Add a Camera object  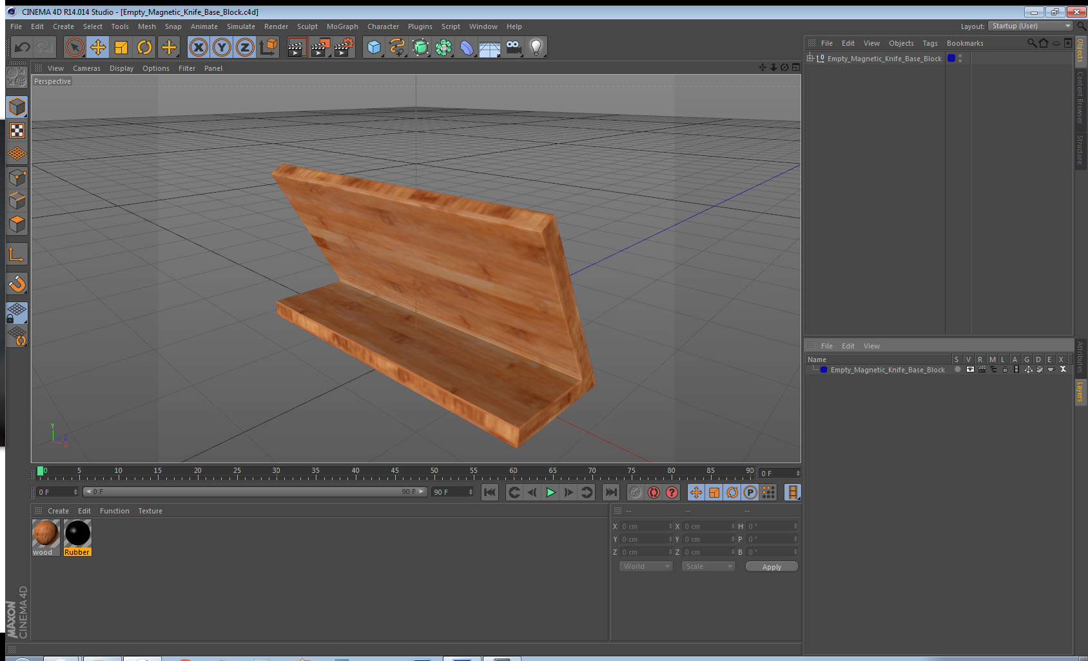(x=513, y=47)
